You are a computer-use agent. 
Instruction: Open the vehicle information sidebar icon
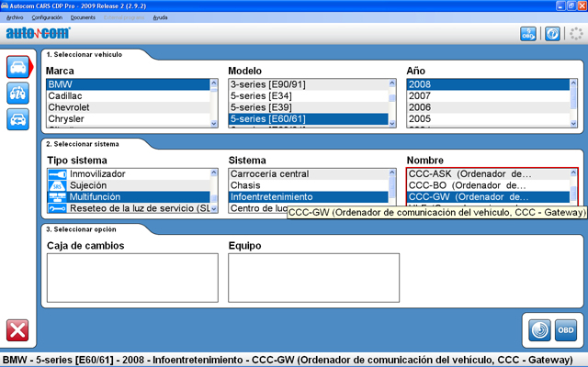tap(17, 94)
